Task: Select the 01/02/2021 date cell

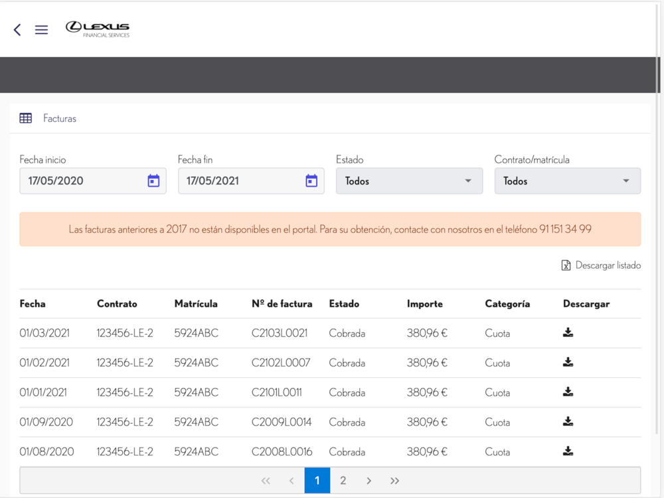Action: (44, 363)
